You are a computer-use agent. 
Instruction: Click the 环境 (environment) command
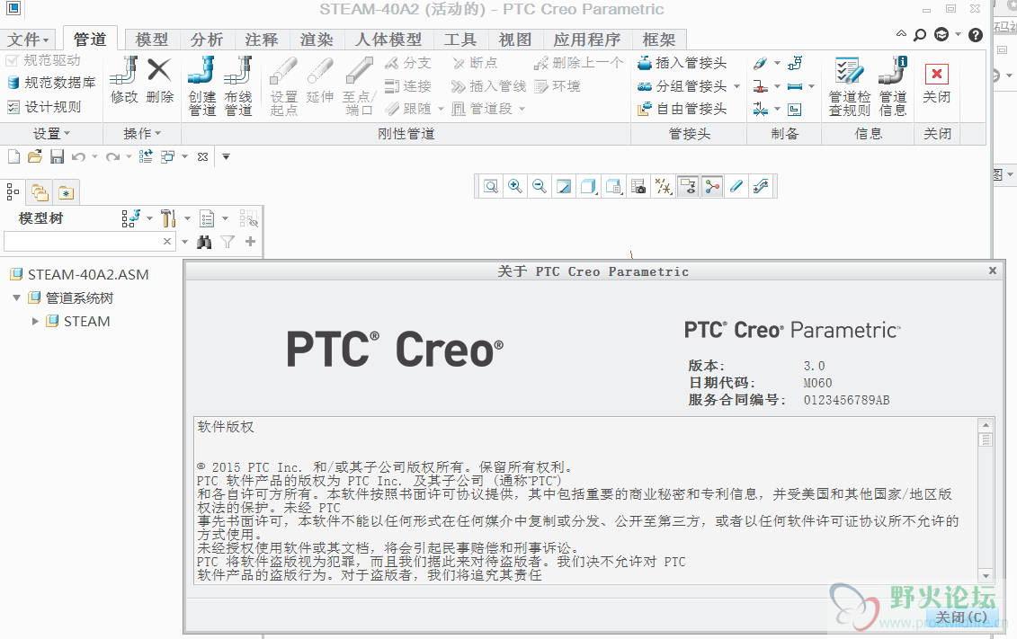tap(558, 86)
